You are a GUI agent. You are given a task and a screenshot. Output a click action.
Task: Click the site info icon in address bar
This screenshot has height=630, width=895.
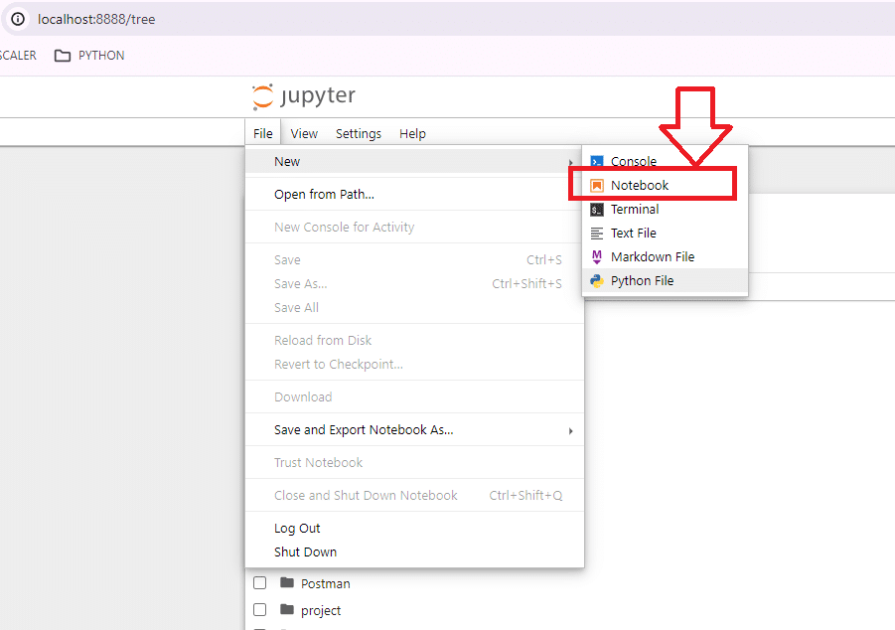click(18, 19)
